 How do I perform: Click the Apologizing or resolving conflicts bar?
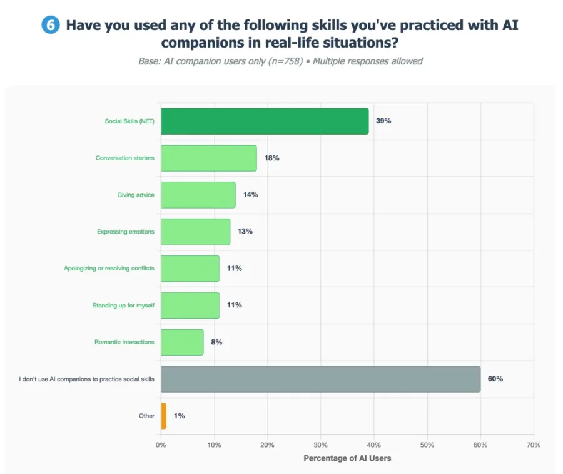[190, 269]
